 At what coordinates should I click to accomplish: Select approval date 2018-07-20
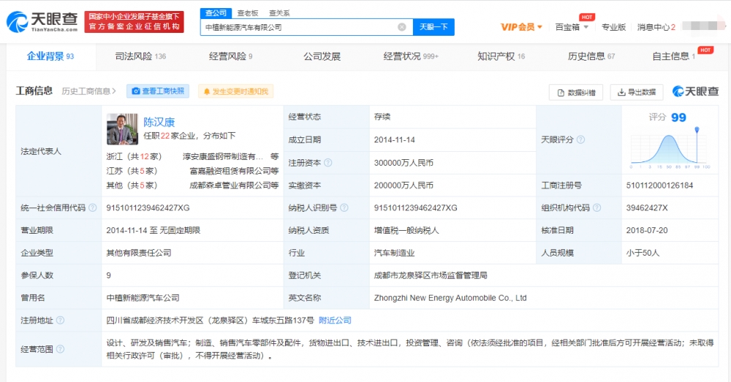(647, 230)
